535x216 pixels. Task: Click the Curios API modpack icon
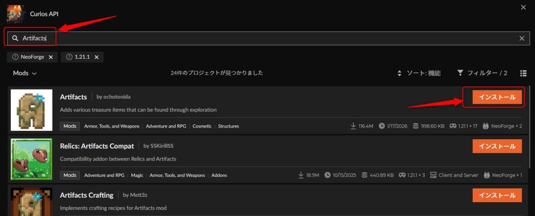click(15, 14)
